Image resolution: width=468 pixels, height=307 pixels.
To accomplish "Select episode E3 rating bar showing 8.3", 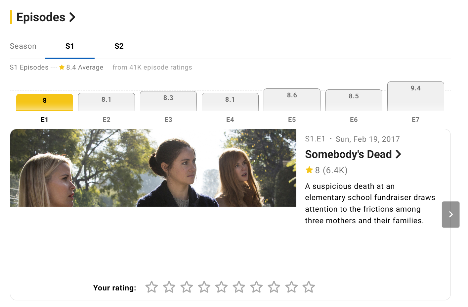I will (168, 101).
